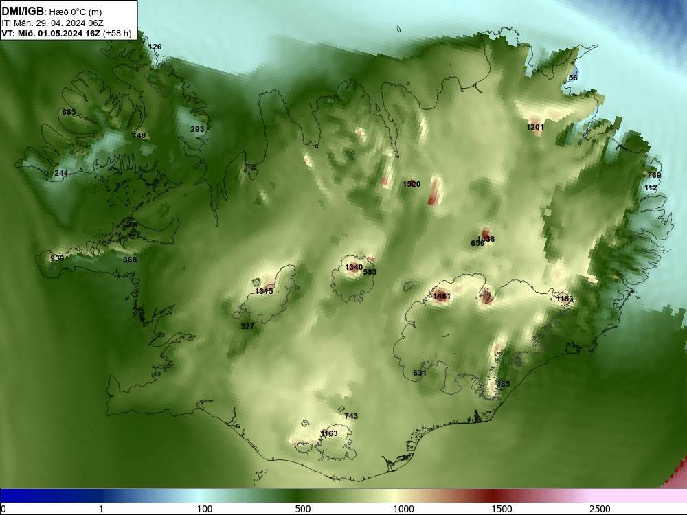Click the 743 value label

[351, 416]
